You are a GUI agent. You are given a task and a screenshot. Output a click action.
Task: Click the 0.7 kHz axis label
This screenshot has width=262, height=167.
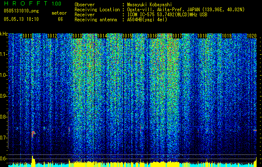[x=4, y=138]
